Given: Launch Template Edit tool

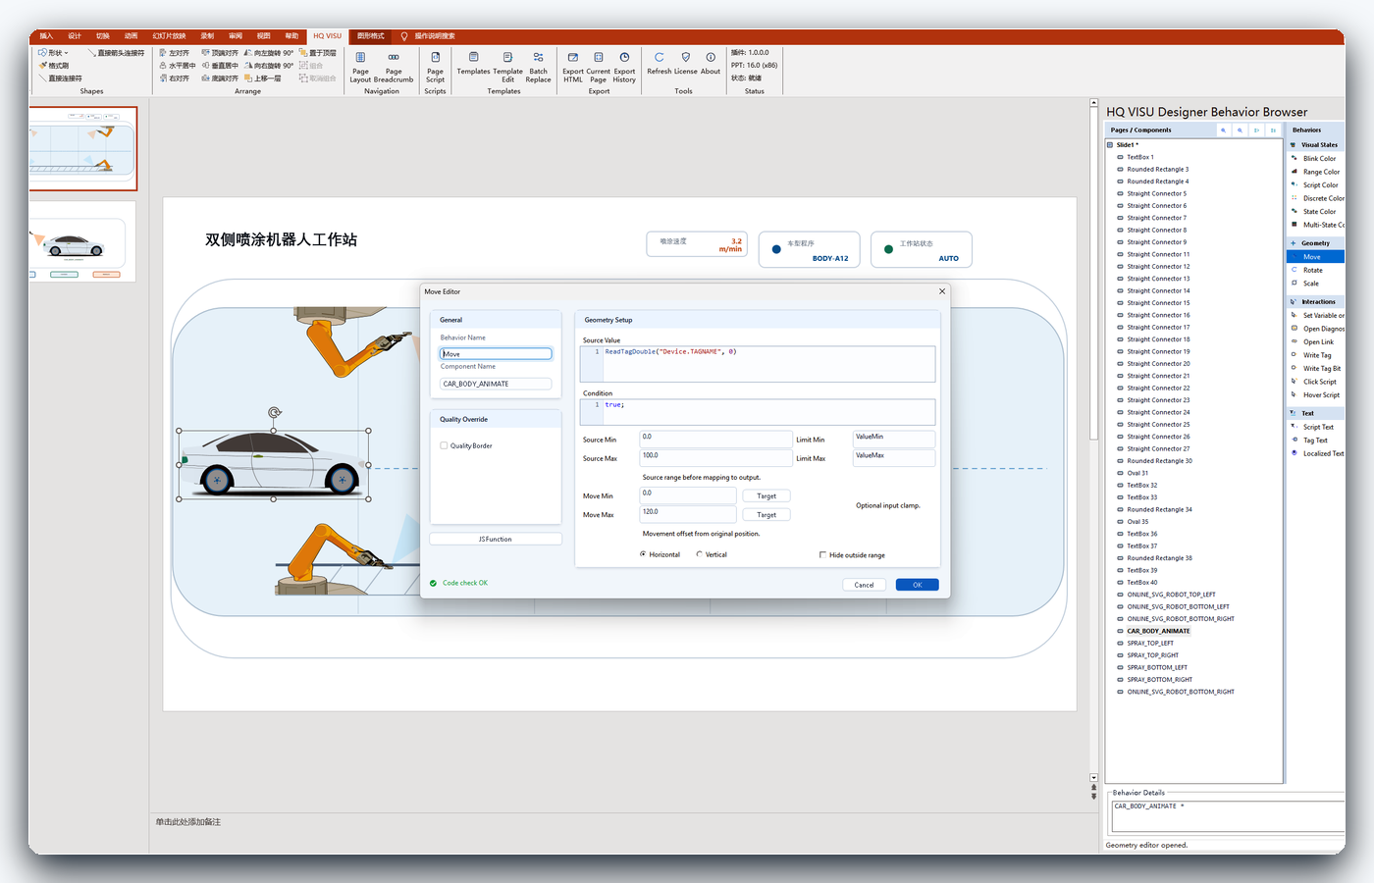Looking at the screenshot, I should pos(507,67).
